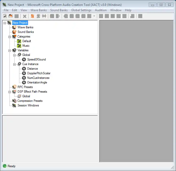Click the Session Windows node icon
The width and height of the screenshot is (176, 171).
point(14,105)
